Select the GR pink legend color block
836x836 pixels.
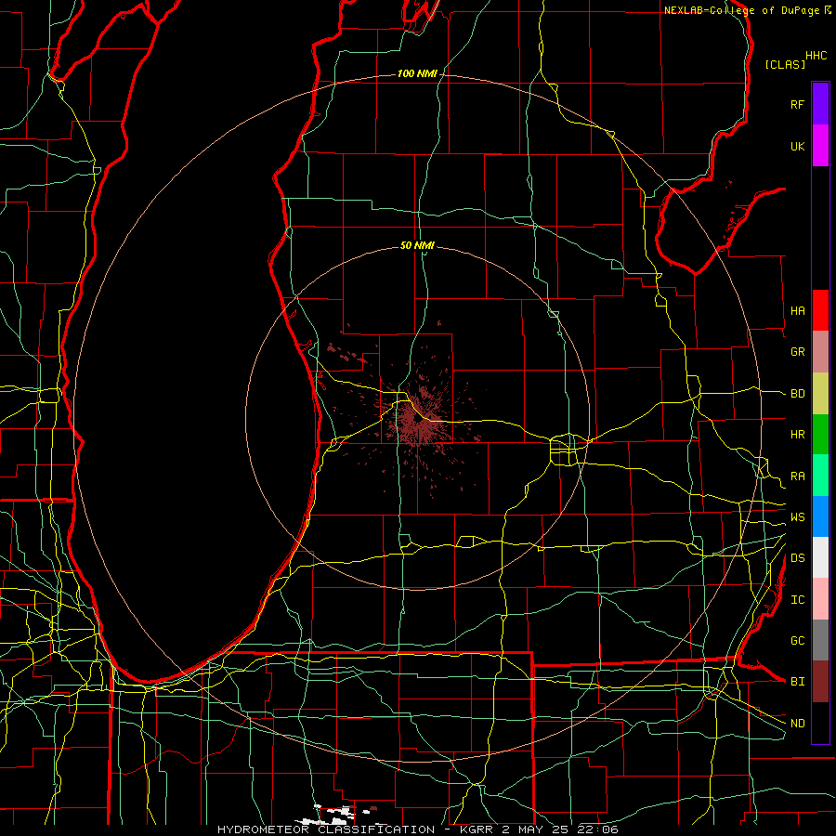tap(820, 352)
